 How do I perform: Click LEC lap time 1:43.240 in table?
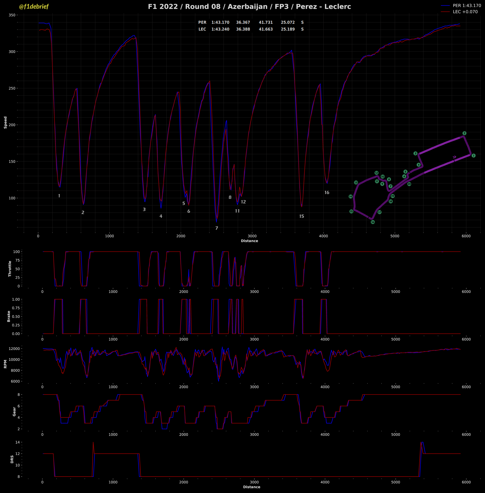220,29
